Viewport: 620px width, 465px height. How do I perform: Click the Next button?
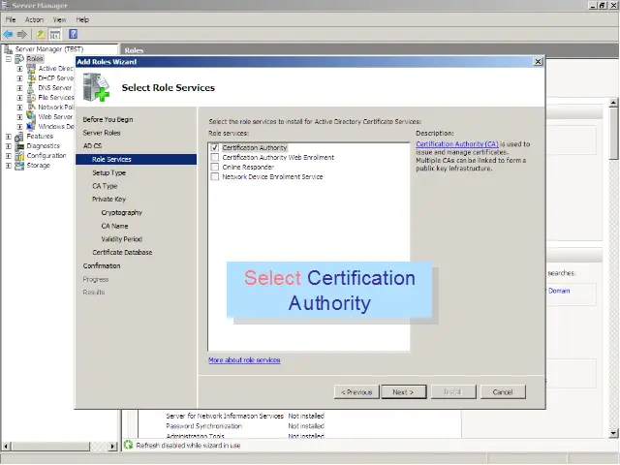tap(404, 391)
